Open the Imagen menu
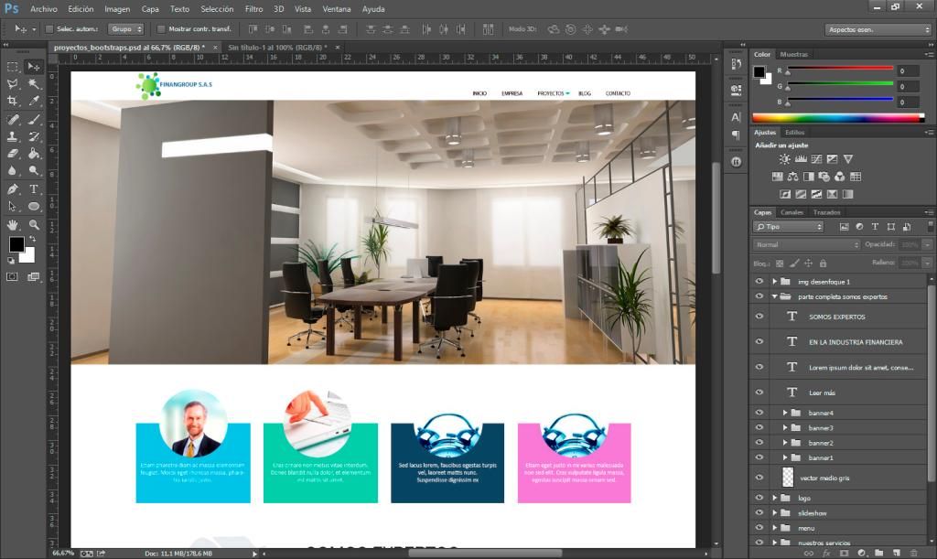The image size is (937, 559). pyautogui.click(x=117, y=9)
